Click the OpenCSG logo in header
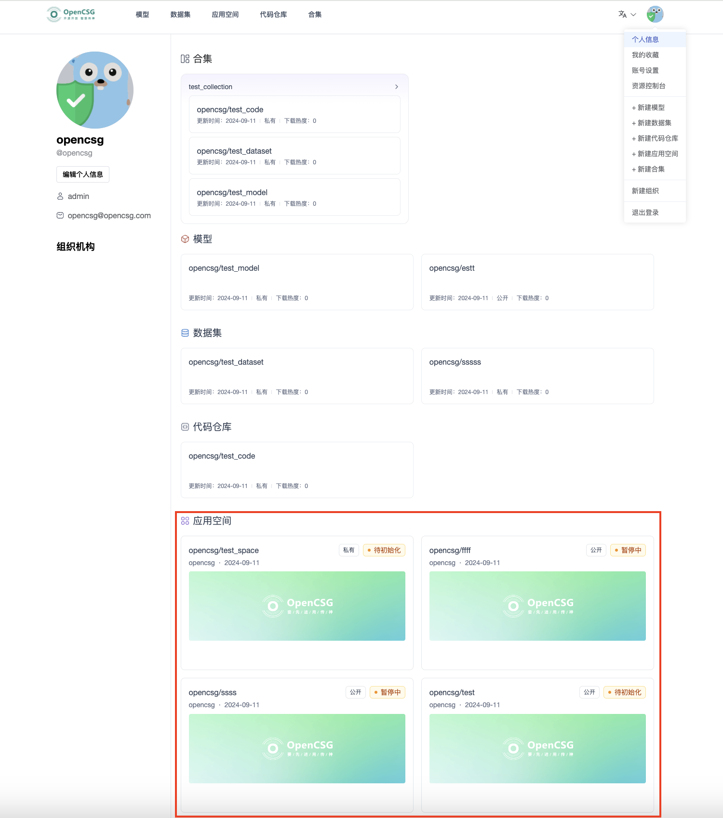The image size is (723, 818). pyautogui.click(x=71, y=14)
